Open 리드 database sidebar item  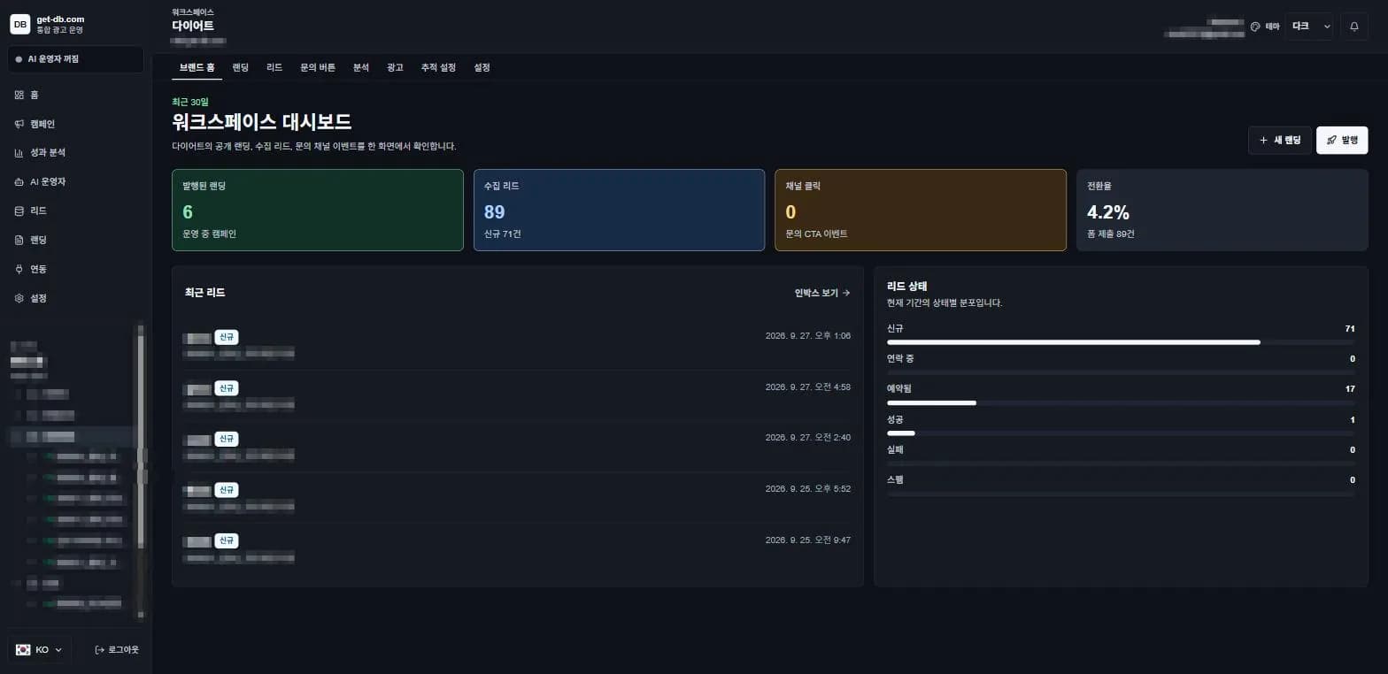click(x=76, y=211)
